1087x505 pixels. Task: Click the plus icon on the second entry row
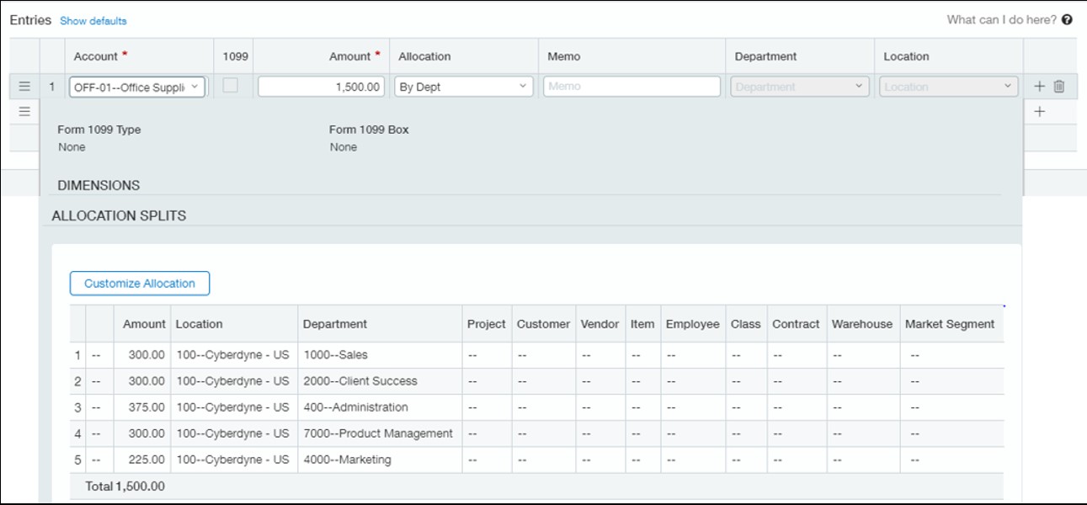[x=1038, y=109]
